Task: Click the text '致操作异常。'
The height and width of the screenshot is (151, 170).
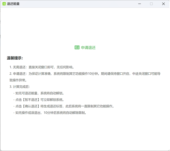Action: click(18, 80)
